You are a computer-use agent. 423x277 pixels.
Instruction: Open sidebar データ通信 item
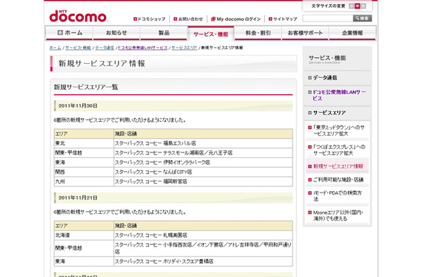pyautogui.click(x=325, y=78)
